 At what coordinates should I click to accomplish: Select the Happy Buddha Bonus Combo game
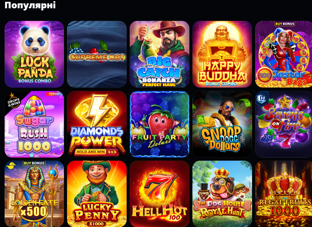222,54
